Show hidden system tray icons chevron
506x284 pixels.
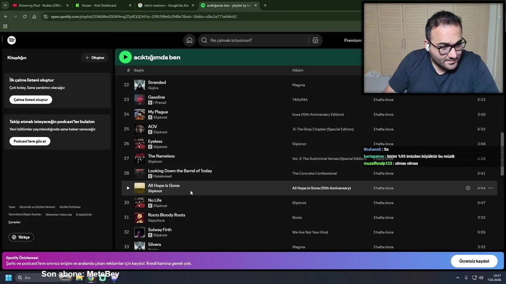click(458, 278)
